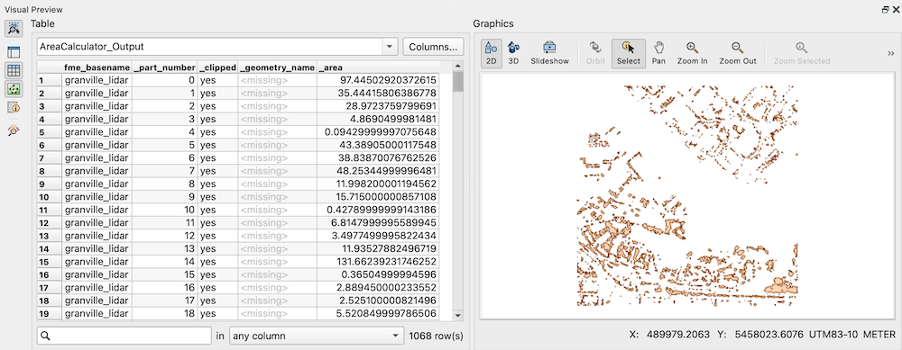The height and width of the screenshot is (350, 902).
Task: Click area value 0.09429999997075648
Action: point(381,132)
